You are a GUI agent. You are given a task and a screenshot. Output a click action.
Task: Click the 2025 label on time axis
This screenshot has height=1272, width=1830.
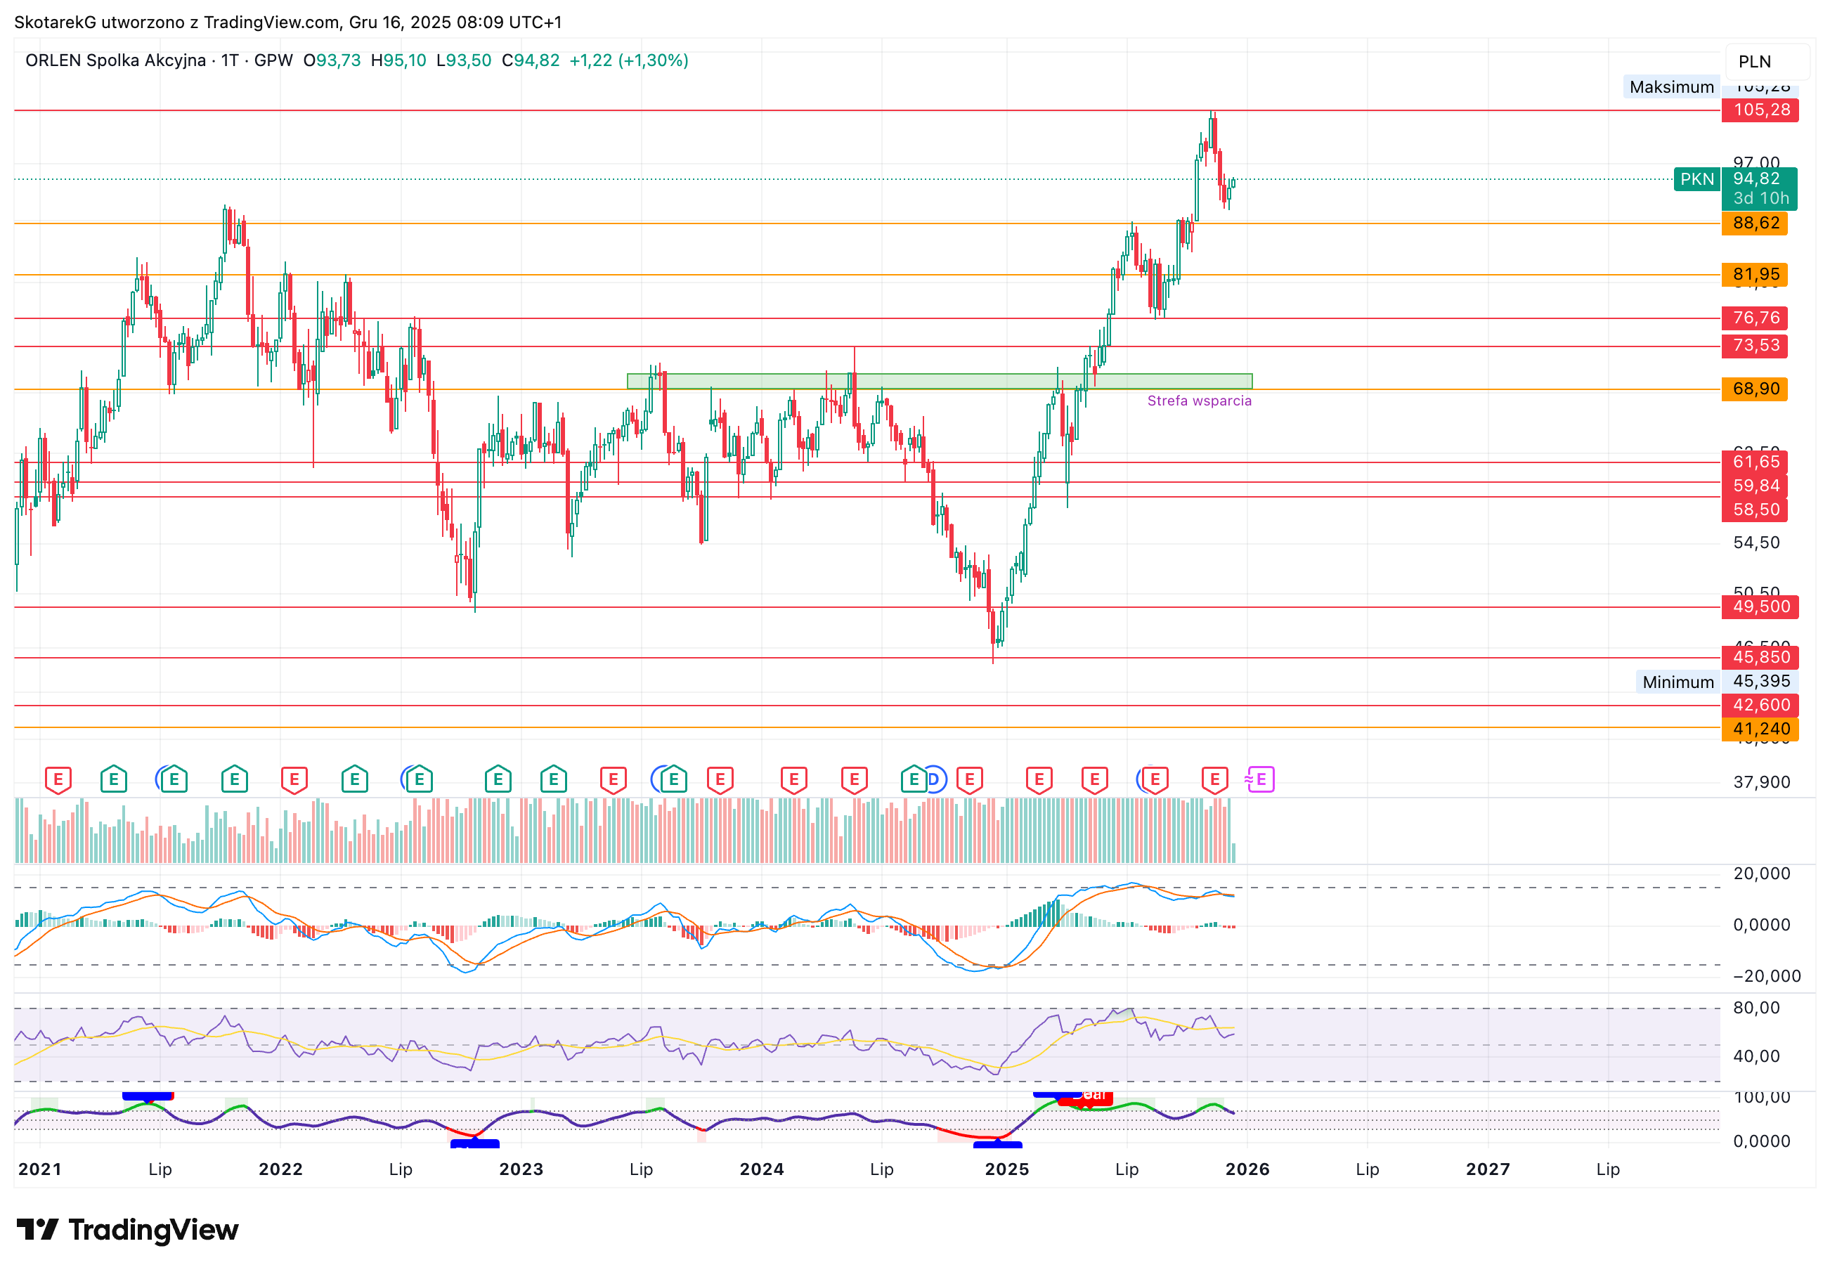1008,1169
